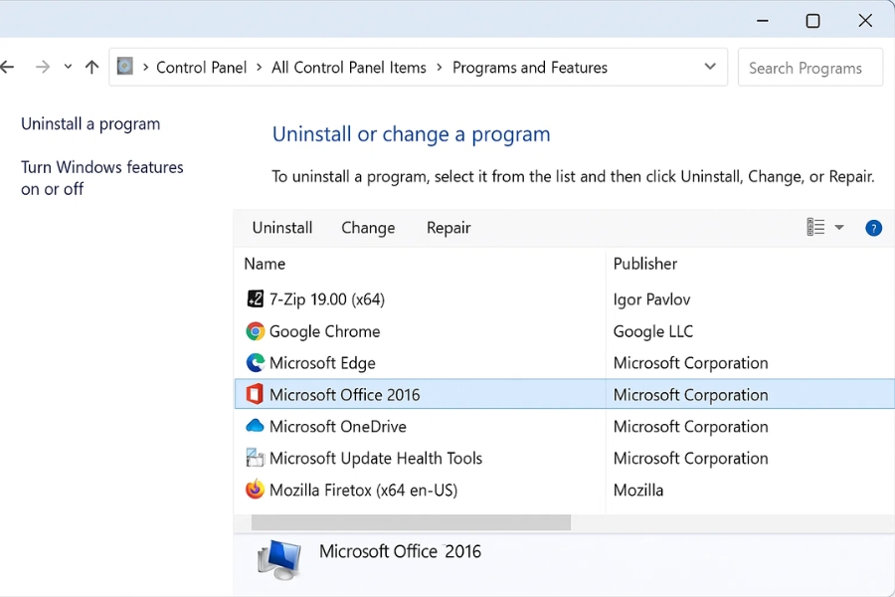
Task: Expand the address bar history dropdown
Action: coord(710,67)
